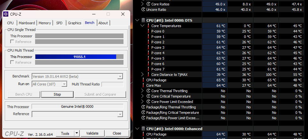Click the thermometer icon beside P-core 7
Screen dimensions: 308x139
pyautogui.click(x=148, y=69)
